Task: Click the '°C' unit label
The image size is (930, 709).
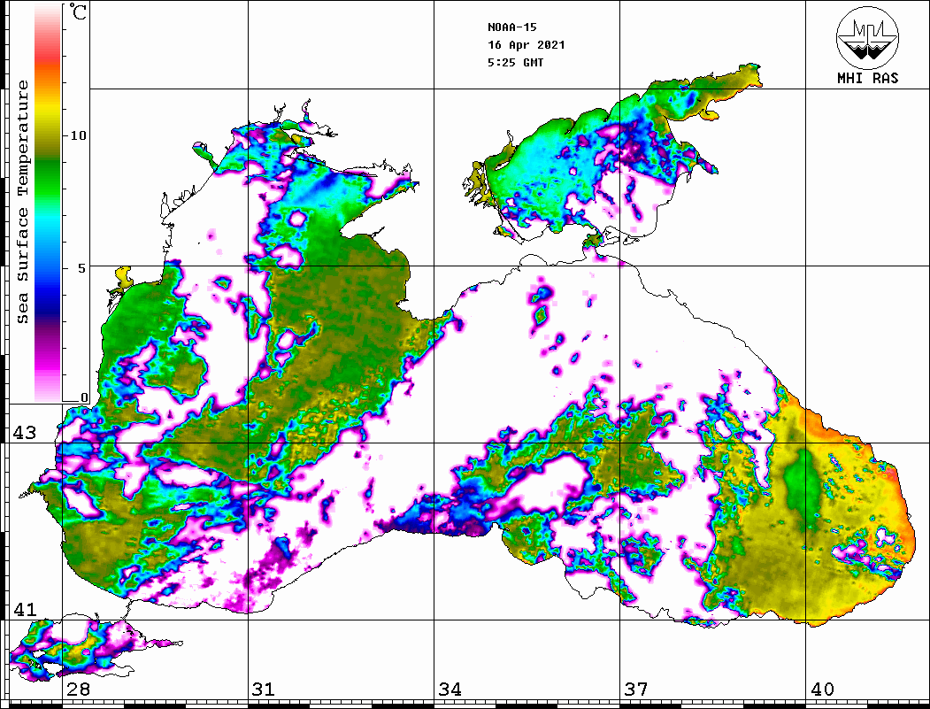Action: tap(78, 12)
